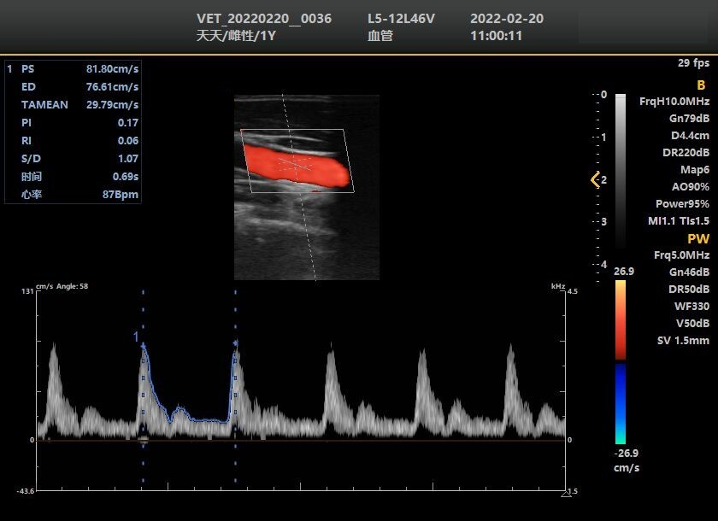Select the PW mode parameter heading
Screen dimensions: 718x521
[x=698, y=239]
